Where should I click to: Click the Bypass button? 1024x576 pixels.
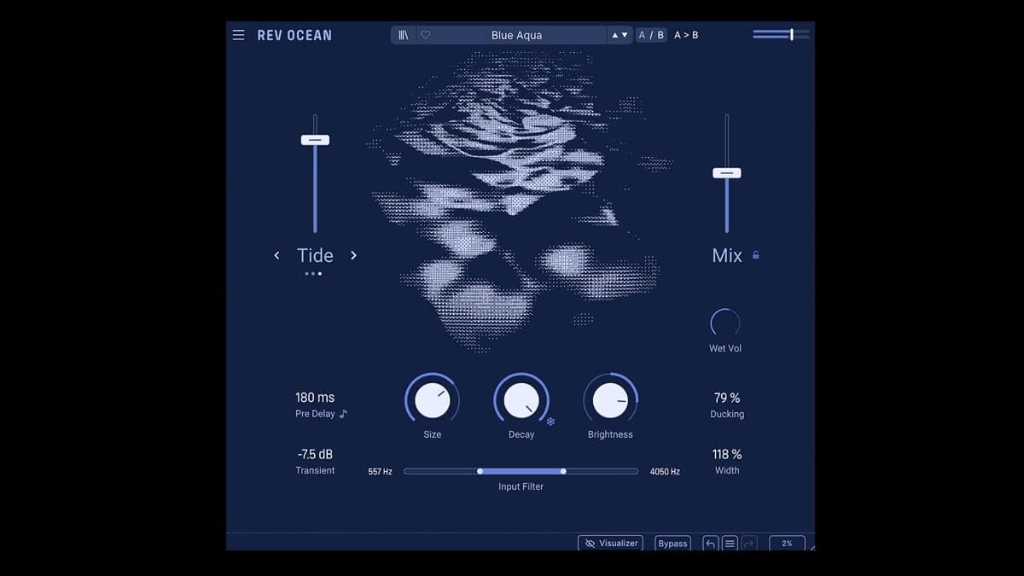tap(672, 543)
